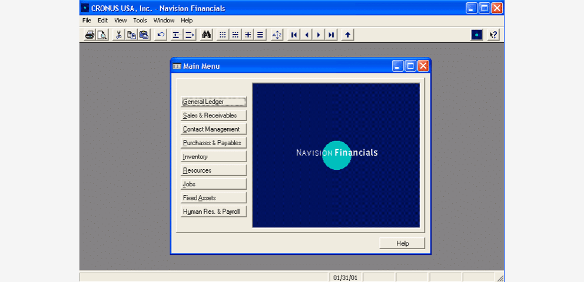584x282 pixels.
Task: Click the What's This help cursor icon
Action: pos(493,35)
